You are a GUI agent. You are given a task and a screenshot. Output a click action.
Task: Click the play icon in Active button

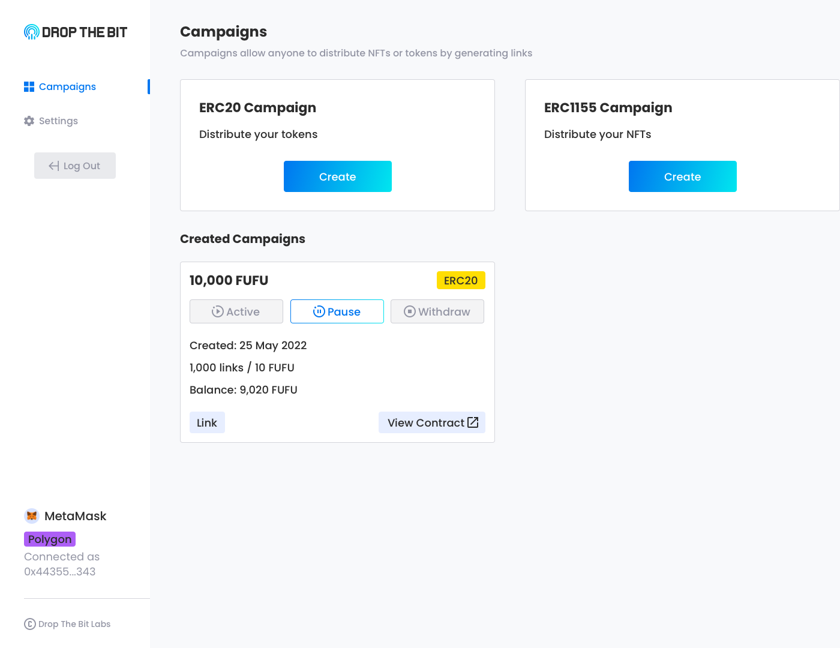click(217, 312)
